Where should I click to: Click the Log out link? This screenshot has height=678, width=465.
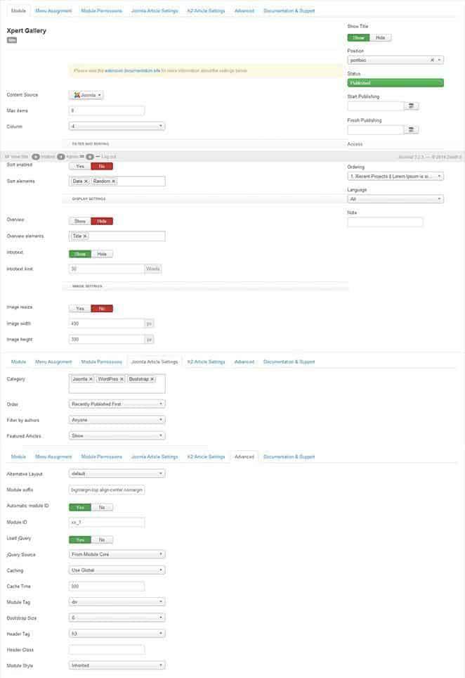click(108, 156)
